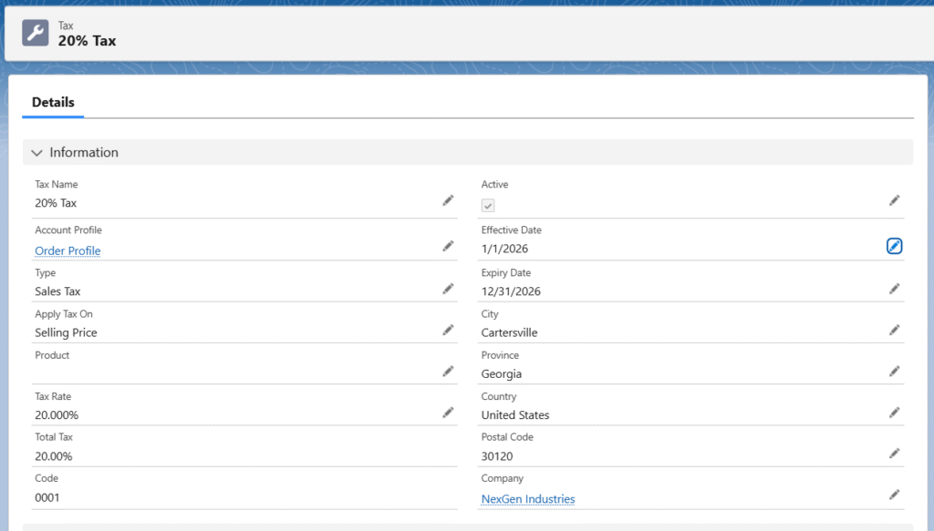Edit Postal Code 30120 pencil icon
The width and height of the screenshot is (934, 531).
point(895,454)
